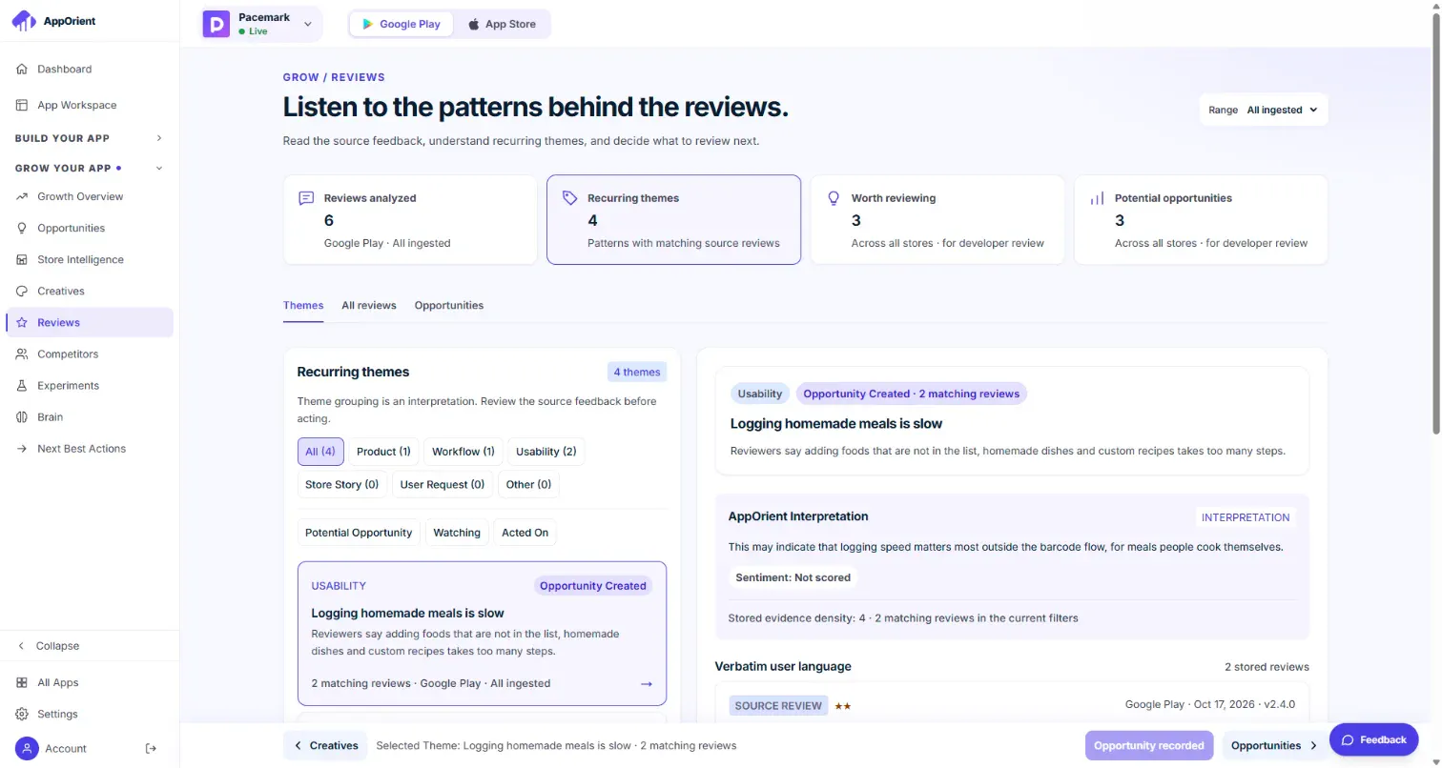Filter themes by Product (1)
Viewport: 1442px width, 768px height.
tap(383, 452)
